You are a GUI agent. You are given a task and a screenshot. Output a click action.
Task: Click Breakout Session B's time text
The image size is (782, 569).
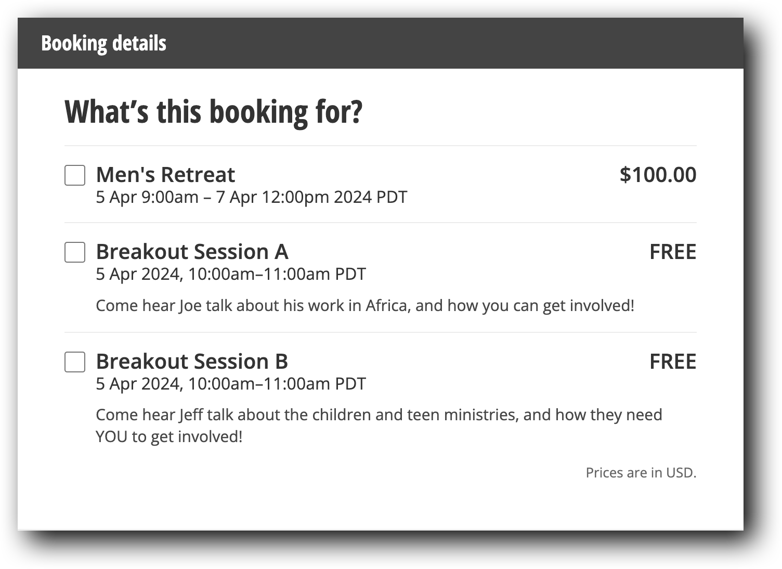pos(230,384)
